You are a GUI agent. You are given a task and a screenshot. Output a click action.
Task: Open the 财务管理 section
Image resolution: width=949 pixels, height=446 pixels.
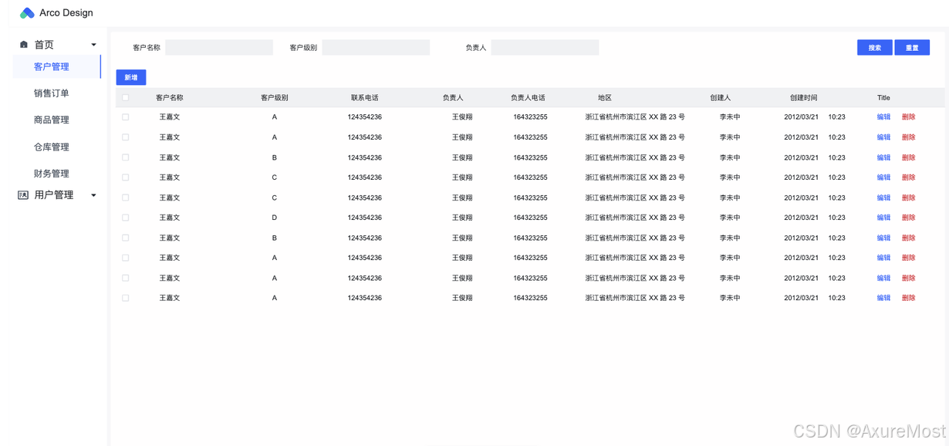pyautogui.click(x=52, y=173)
